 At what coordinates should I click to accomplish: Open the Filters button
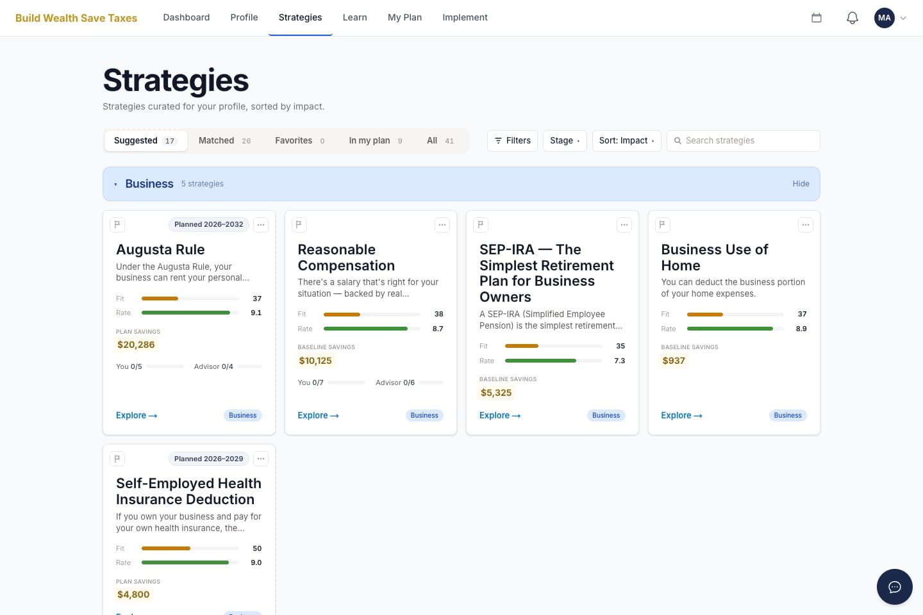(512, 141)
